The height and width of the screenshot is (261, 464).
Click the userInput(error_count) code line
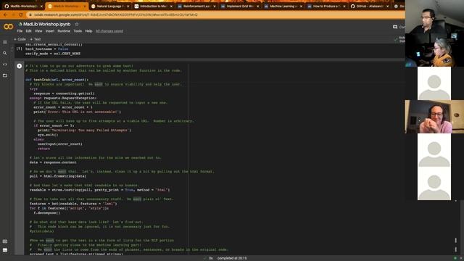(x=59, y=144)
